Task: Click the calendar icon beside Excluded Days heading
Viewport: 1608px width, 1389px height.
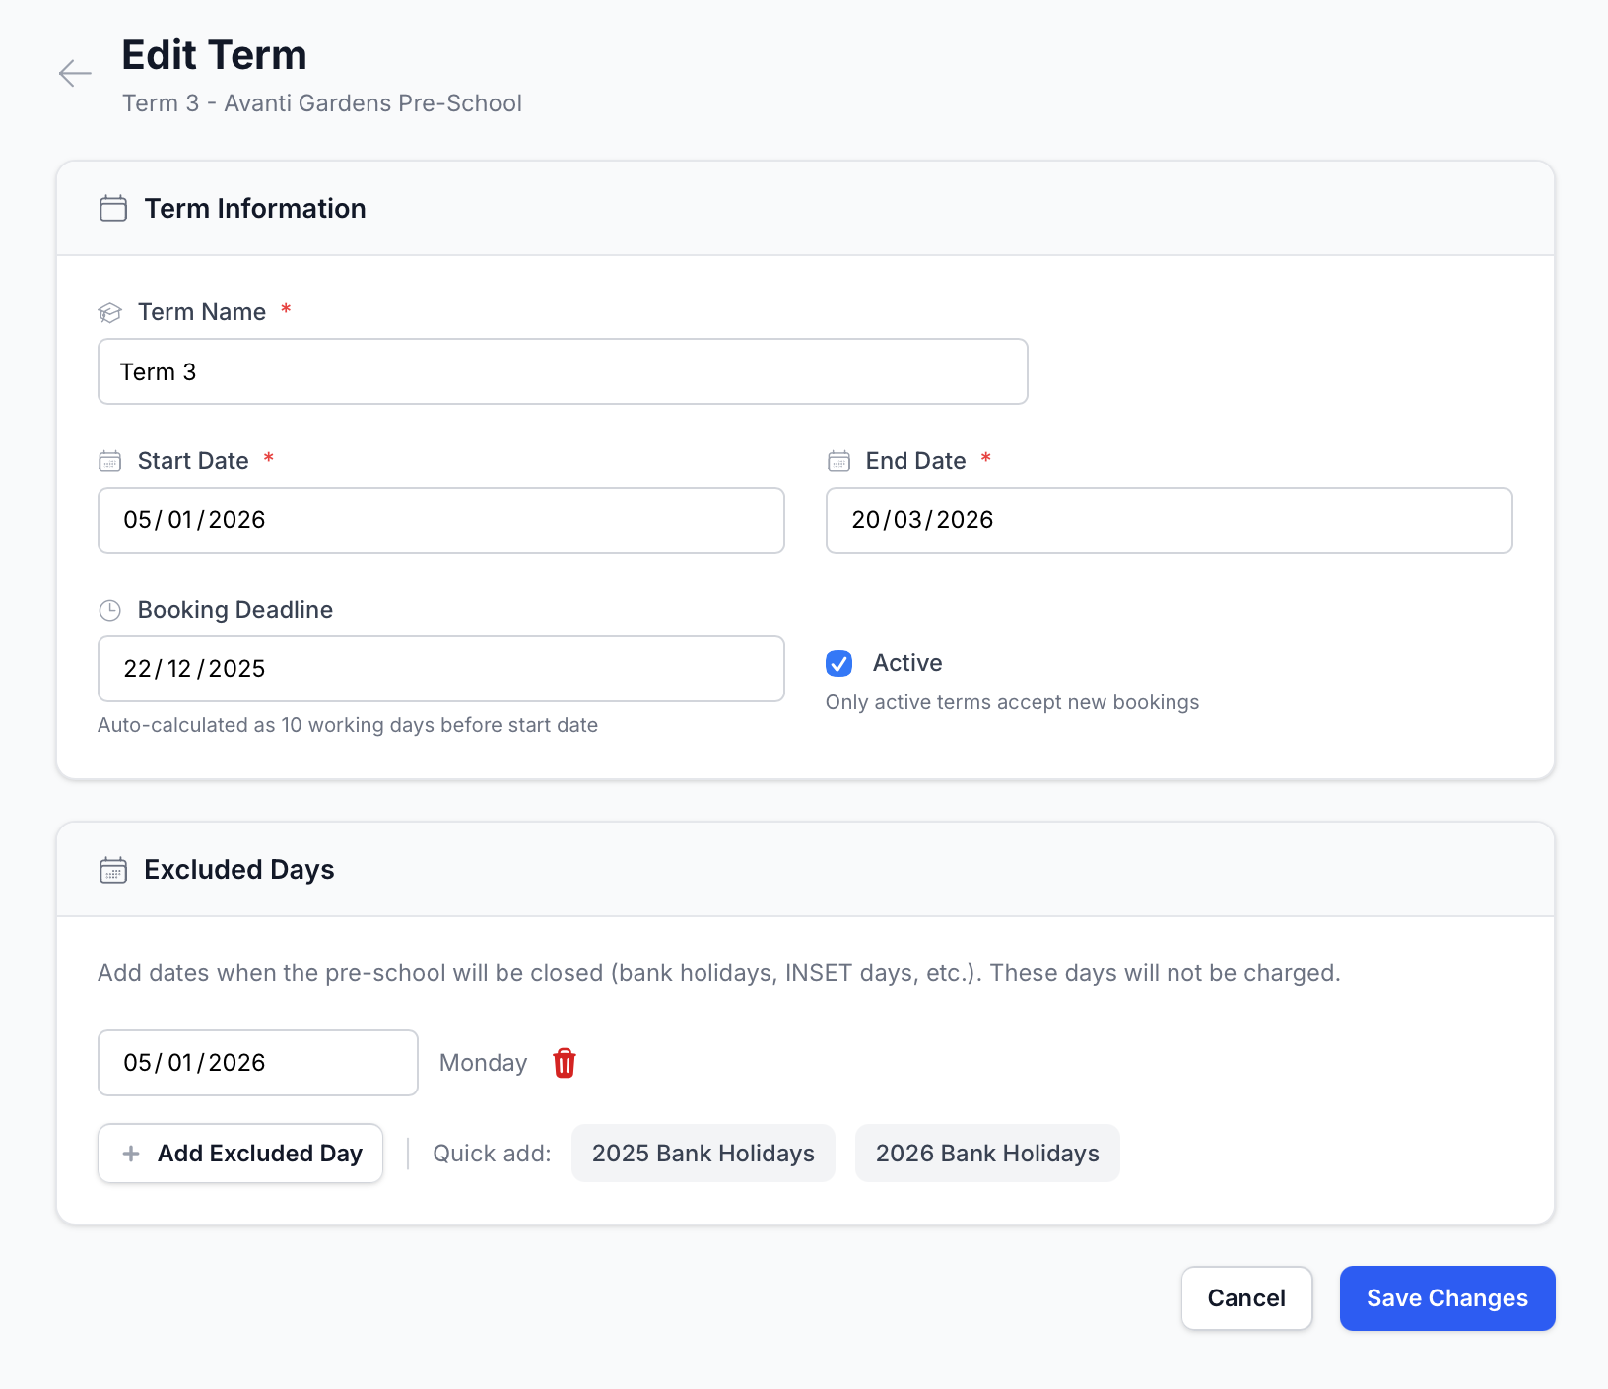Action: pyautogui.click(x=113, y=870)
